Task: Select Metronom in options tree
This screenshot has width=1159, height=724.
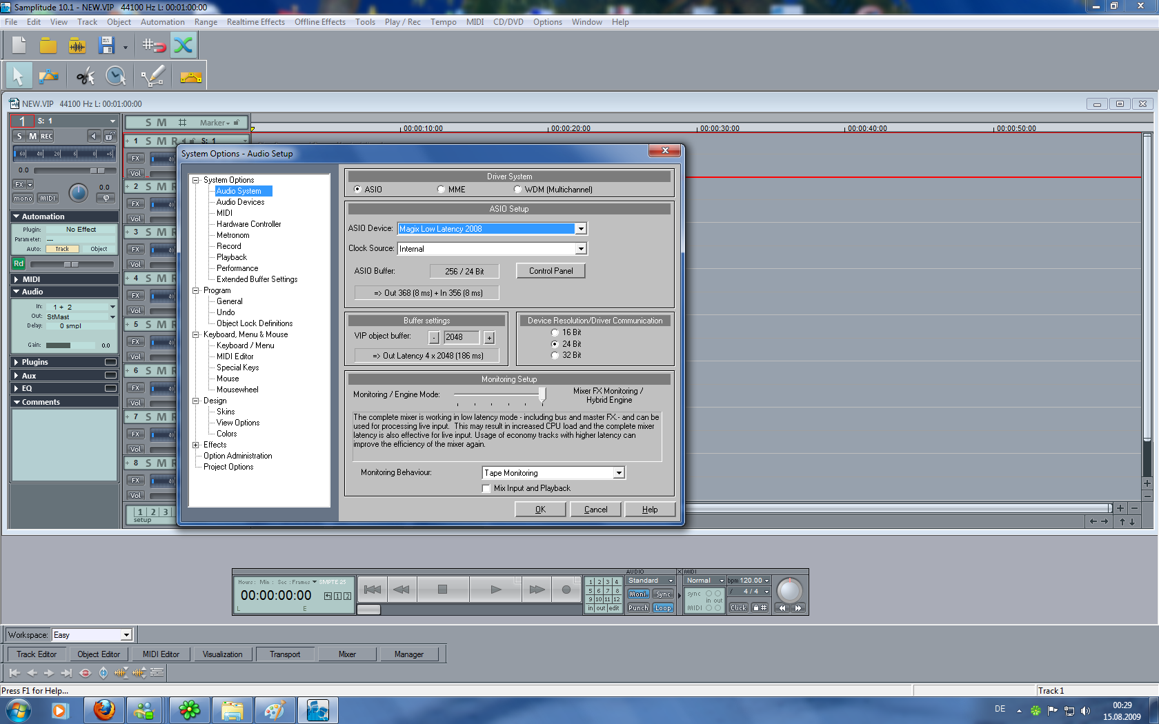Action: (x=233, y=235)
